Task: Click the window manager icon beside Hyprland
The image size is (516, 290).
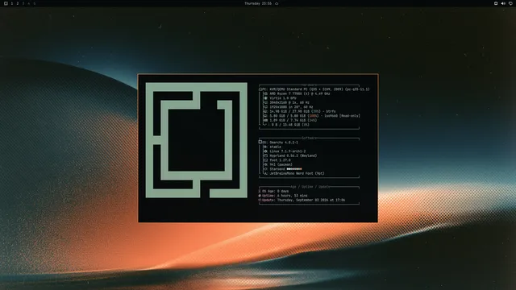Action: pyautogui.click(x=266, y=155)
